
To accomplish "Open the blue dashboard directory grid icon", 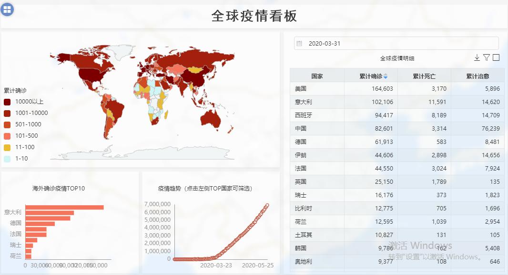I will coord(8,9).
